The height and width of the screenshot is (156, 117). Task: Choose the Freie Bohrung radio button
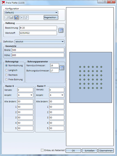click(6, 80)
